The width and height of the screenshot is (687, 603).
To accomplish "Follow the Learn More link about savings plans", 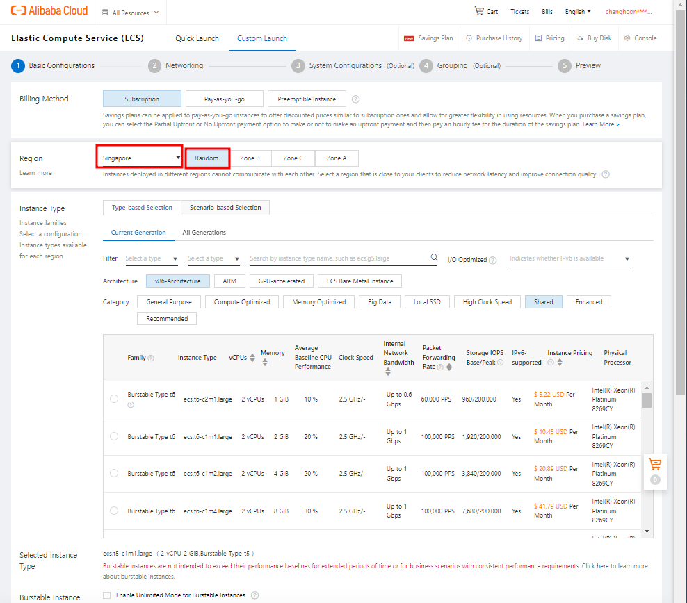I will tap(601, 124).
